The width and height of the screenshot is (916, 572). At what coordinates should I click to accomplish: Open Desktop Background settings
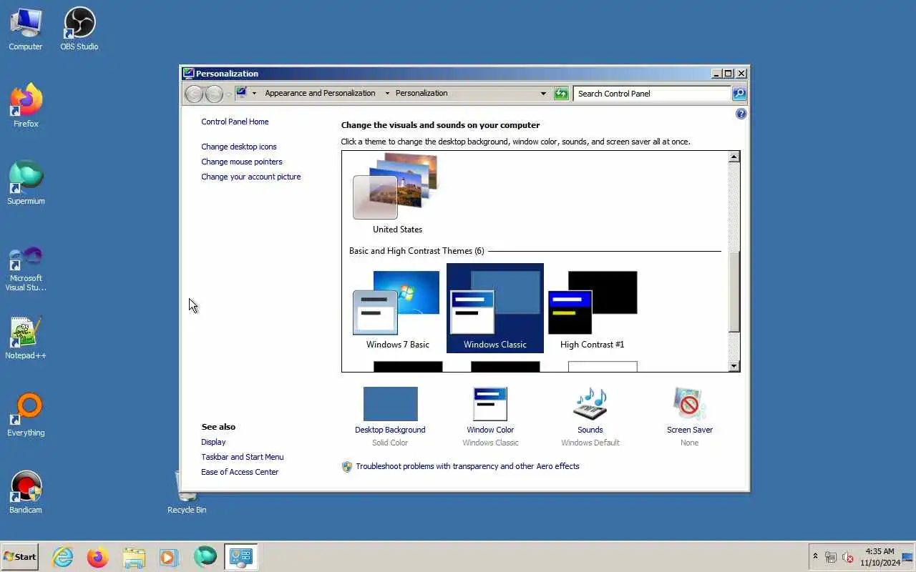pos(390,416)
